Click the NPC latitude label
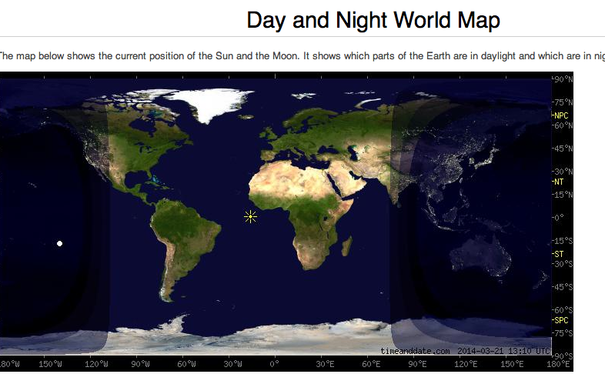This screenshot has height=374, width=605. 560,115
